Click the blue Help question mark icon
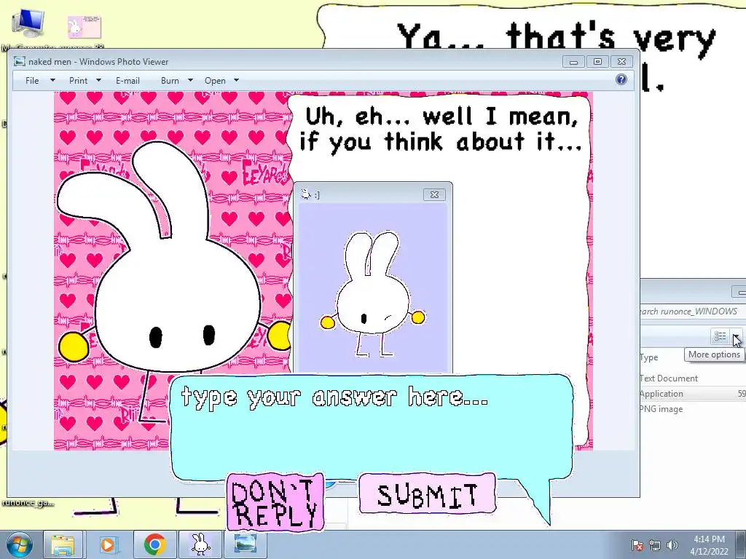The width and height of the screenshot is (746, 559). click(621, 79)
